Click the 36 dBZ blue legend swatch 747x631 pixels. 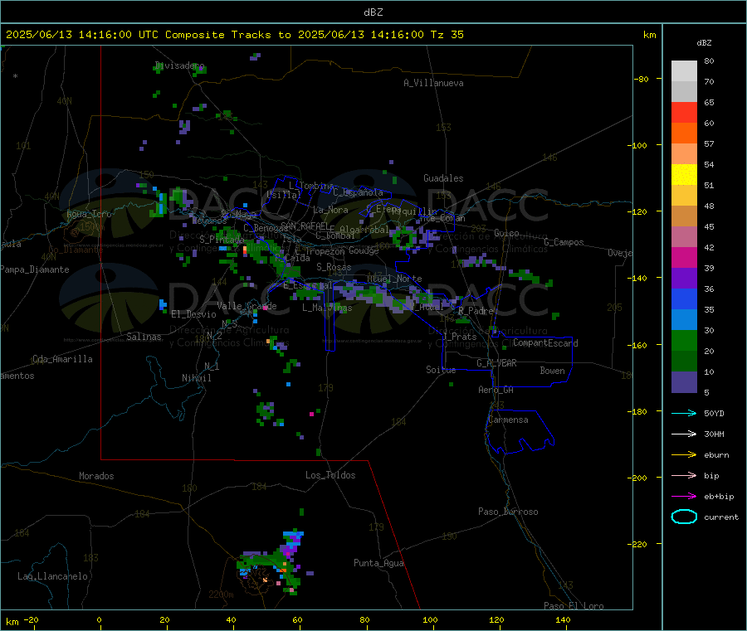[684, 299]
